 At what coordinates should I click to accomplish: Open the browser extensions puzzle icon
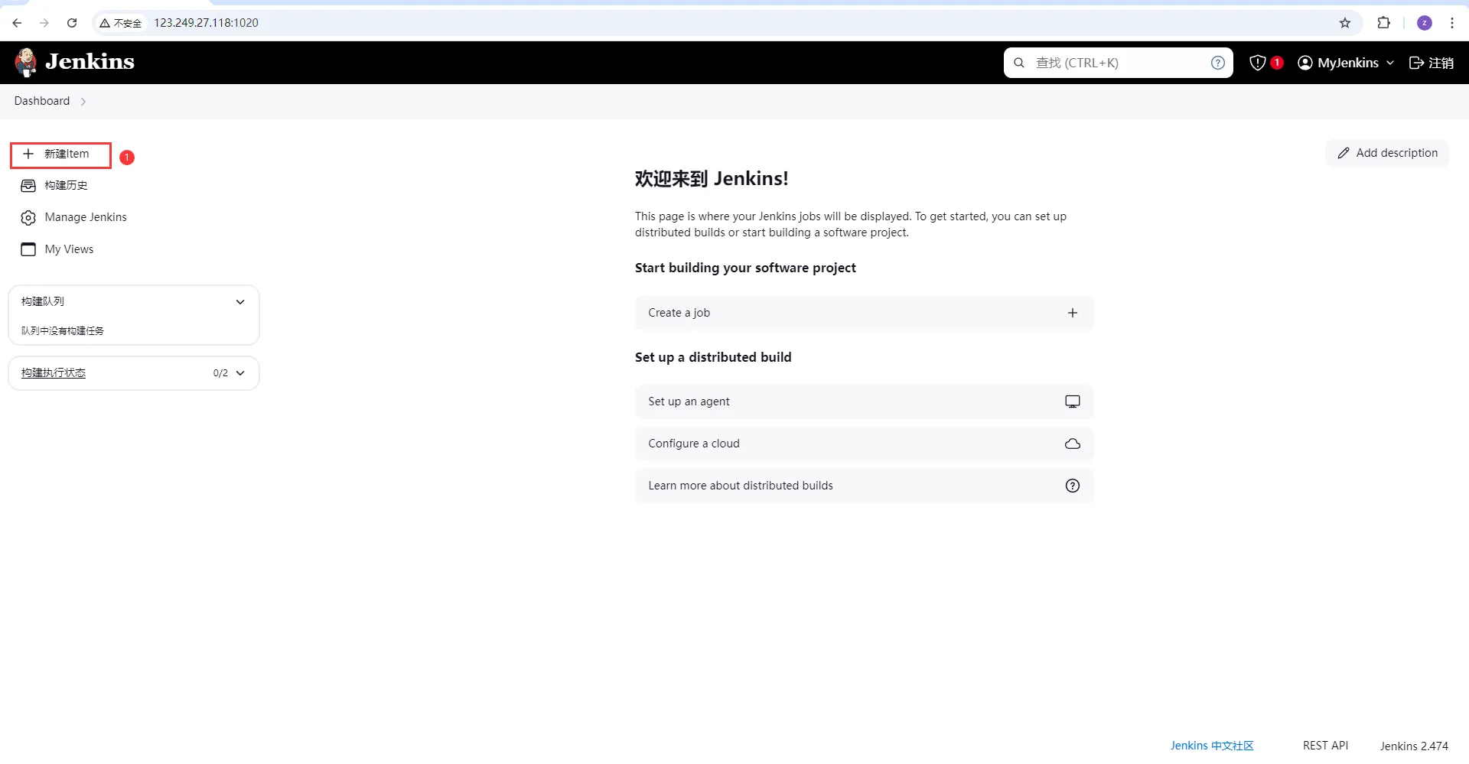coord(1383,23)
